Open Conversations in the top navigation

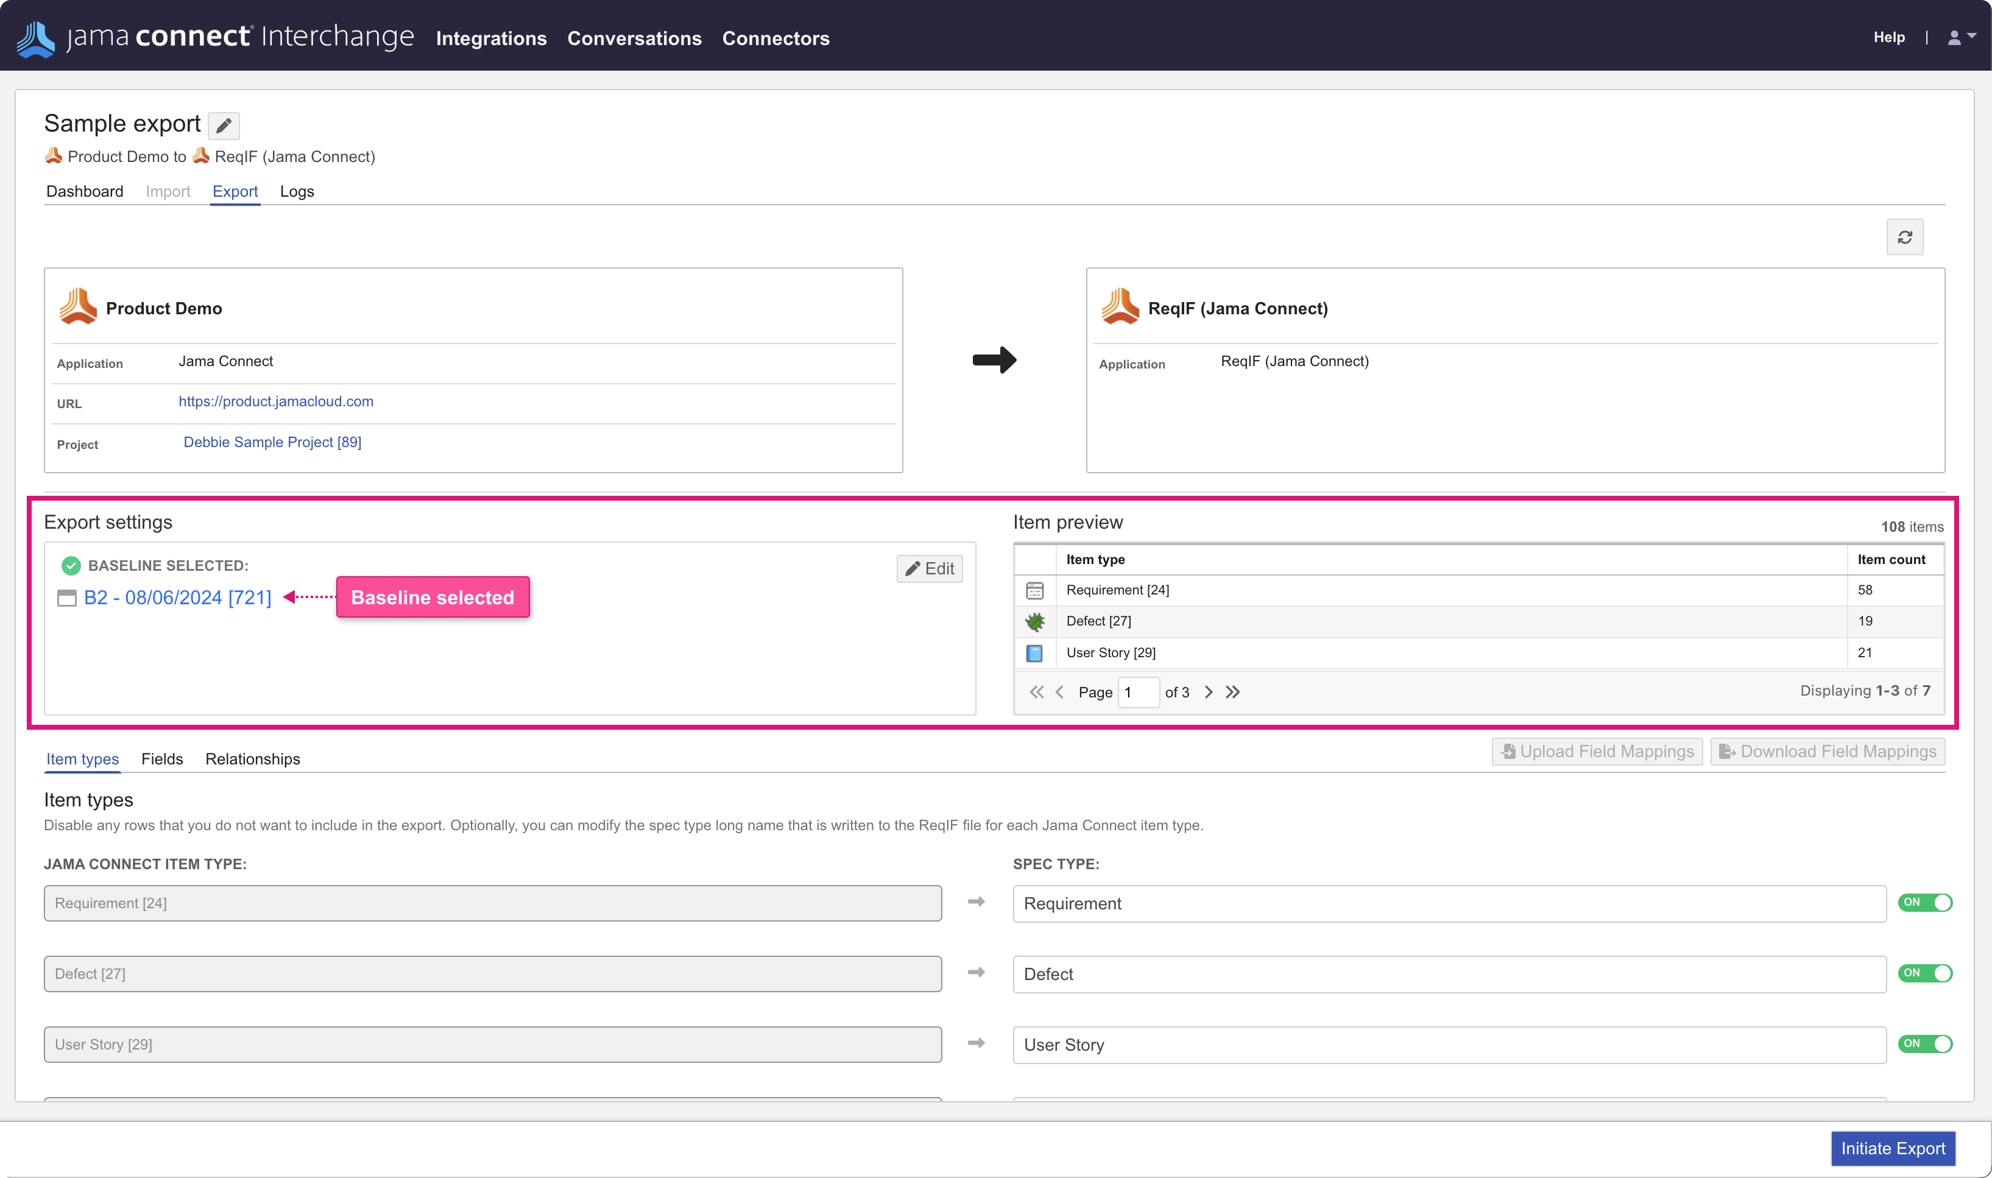click(634, 38)
